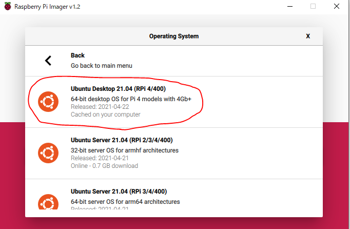Click the Ubuntu Desktop 21.04 logo icon
Image resolution: width=350 pixels, height=229 pixels.
(x=48, y=102)
